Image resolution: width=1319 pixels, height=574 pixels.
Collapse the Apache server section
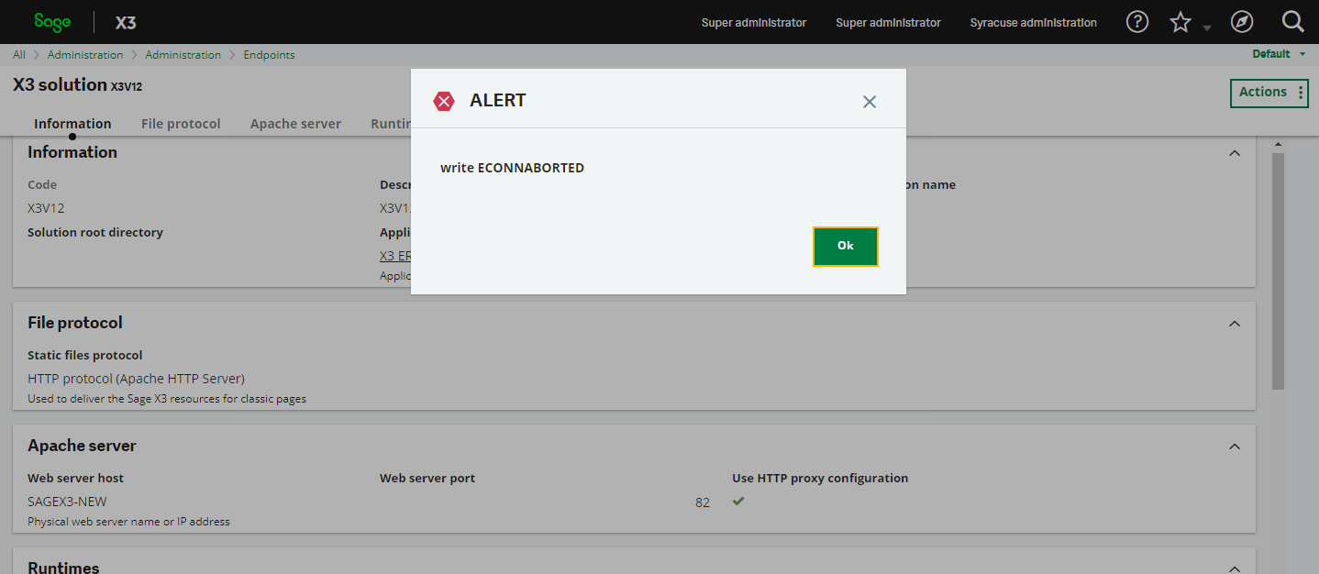coord(1235,446)
